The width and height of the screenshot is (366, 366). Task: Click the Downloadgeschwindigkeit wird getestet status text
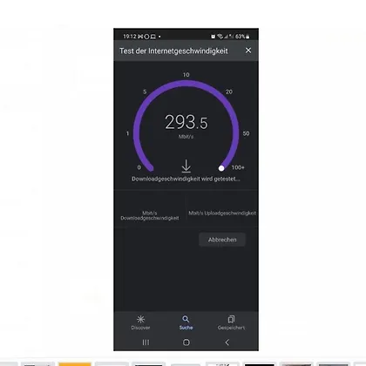[186, 179]
